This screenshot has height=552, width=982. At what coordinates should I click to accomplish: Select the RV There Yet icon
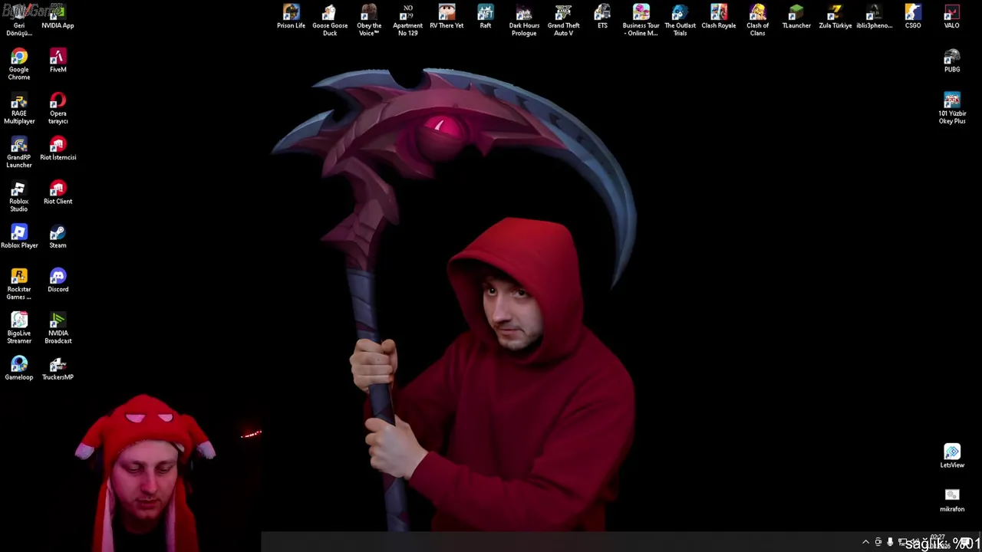tap(447, 17)
